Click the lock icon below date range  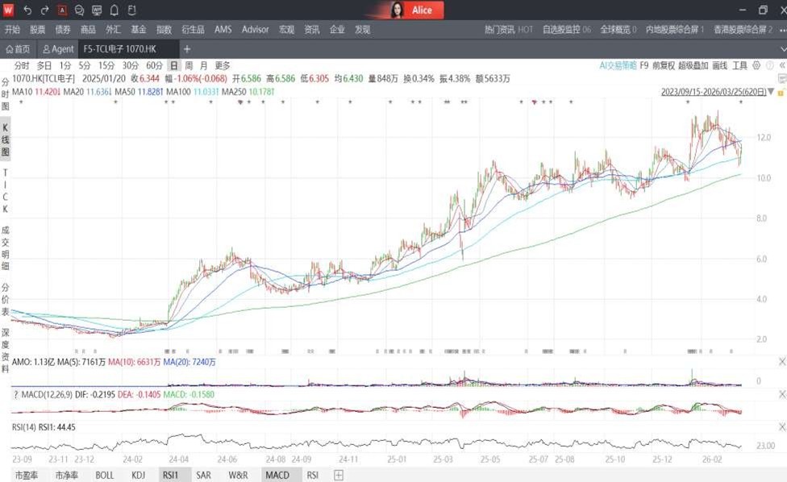(x=781, y=92)
